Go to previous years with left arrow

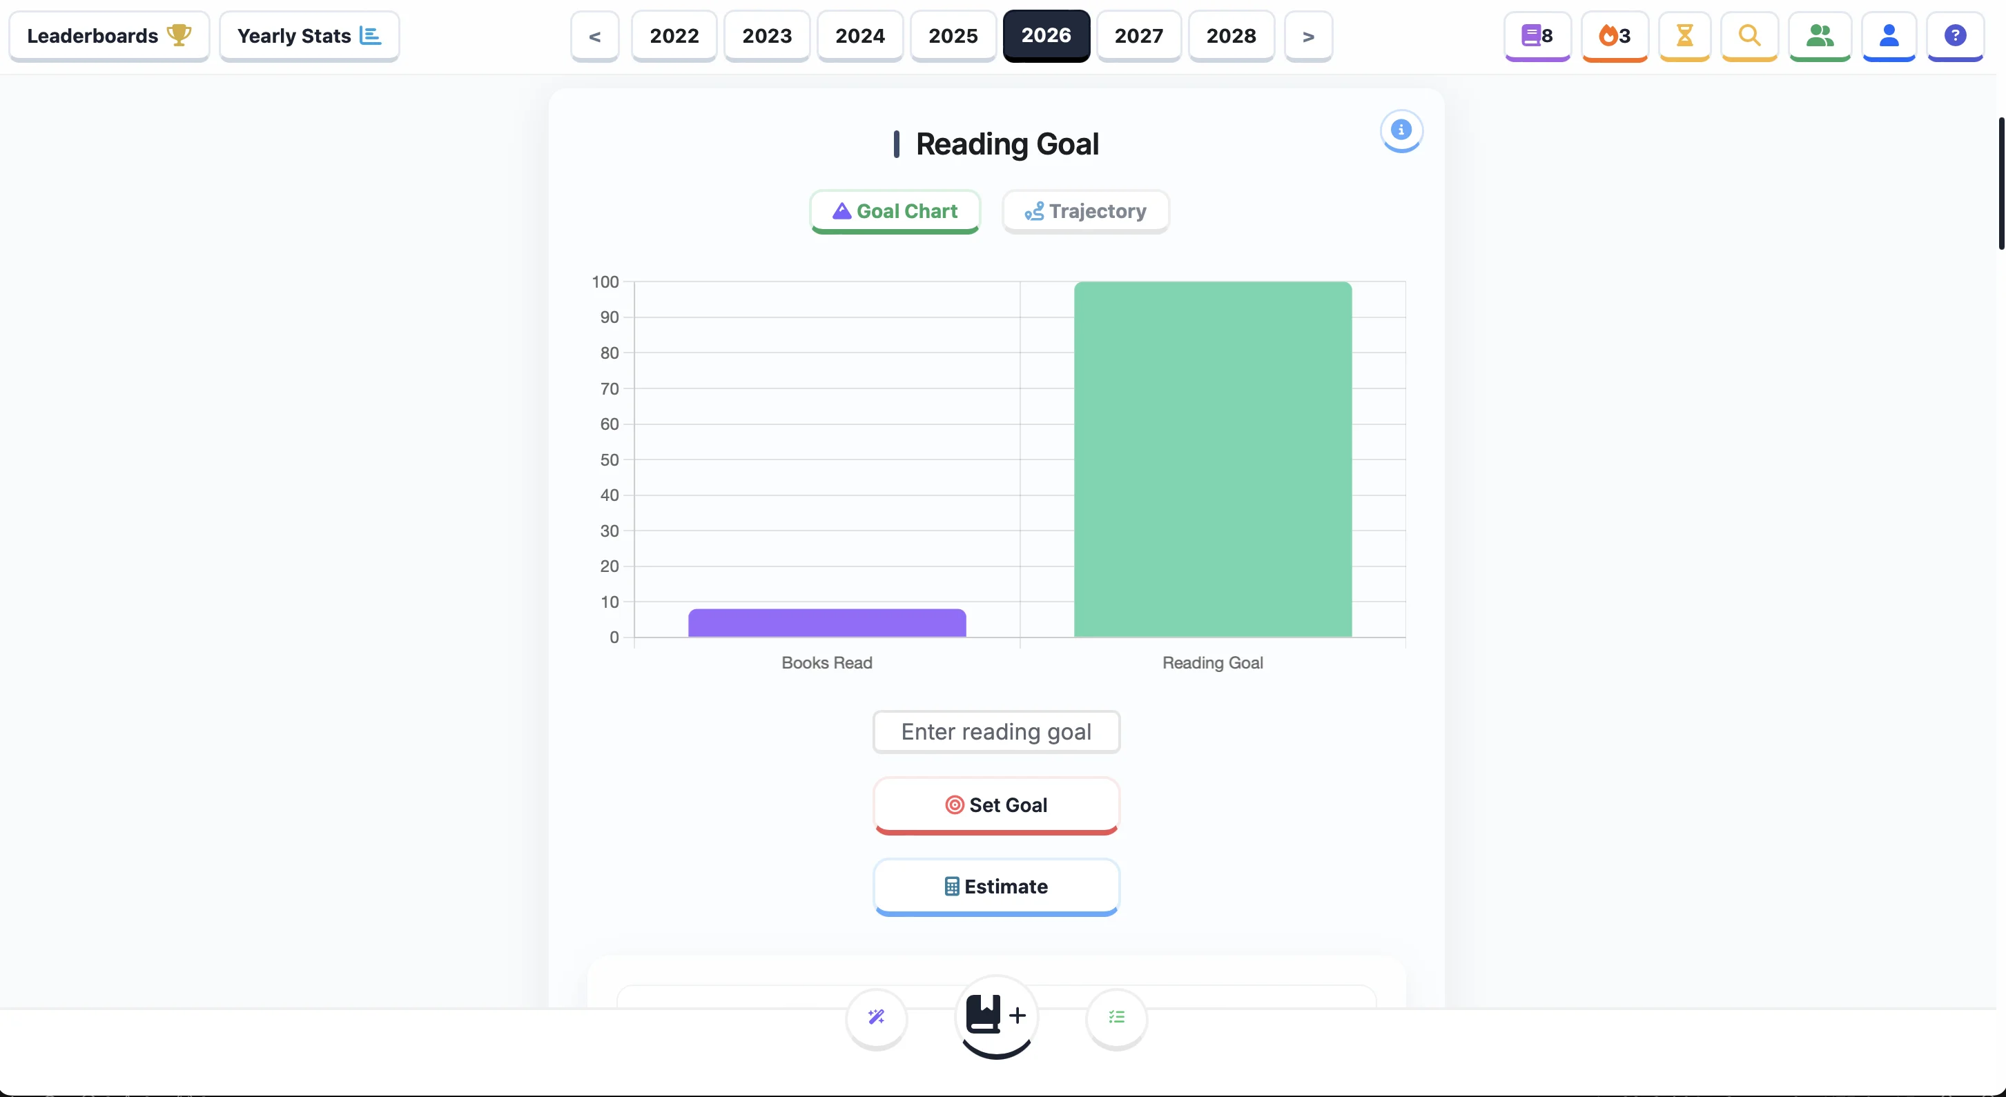pos(594,36)
